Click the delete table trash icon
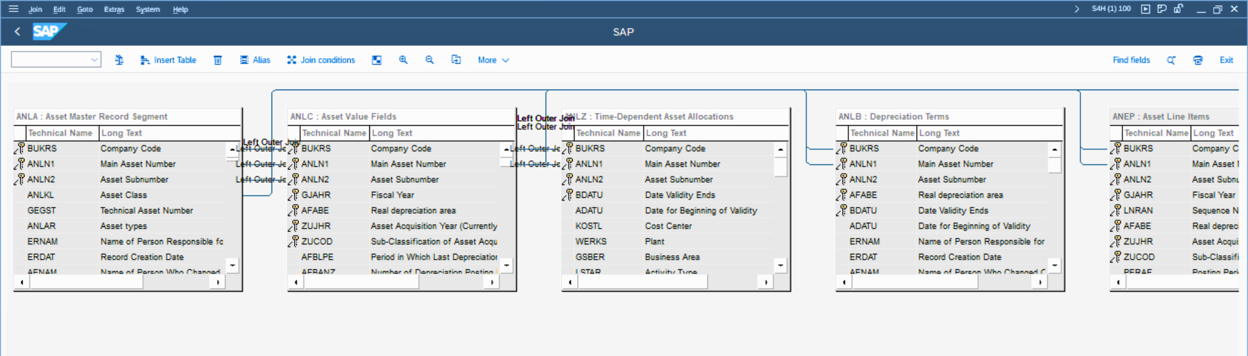This screenshot has height=356, width=1248. click(x=218, y=60)
